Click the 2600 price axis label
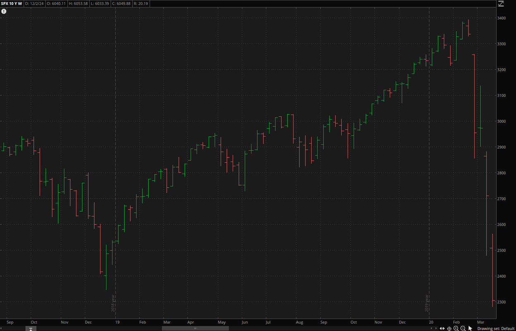 (x=502, y=225)
